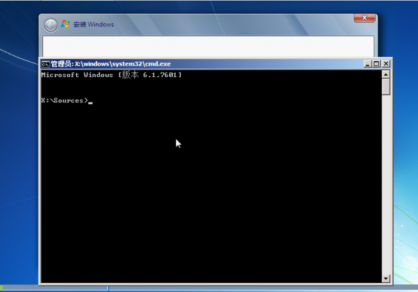Click the scrollbar down arrow in cmd window

coord(386,278)
